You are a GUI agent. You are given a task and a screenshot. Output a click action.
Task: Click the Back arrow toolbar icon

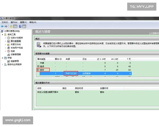point(2,26)
